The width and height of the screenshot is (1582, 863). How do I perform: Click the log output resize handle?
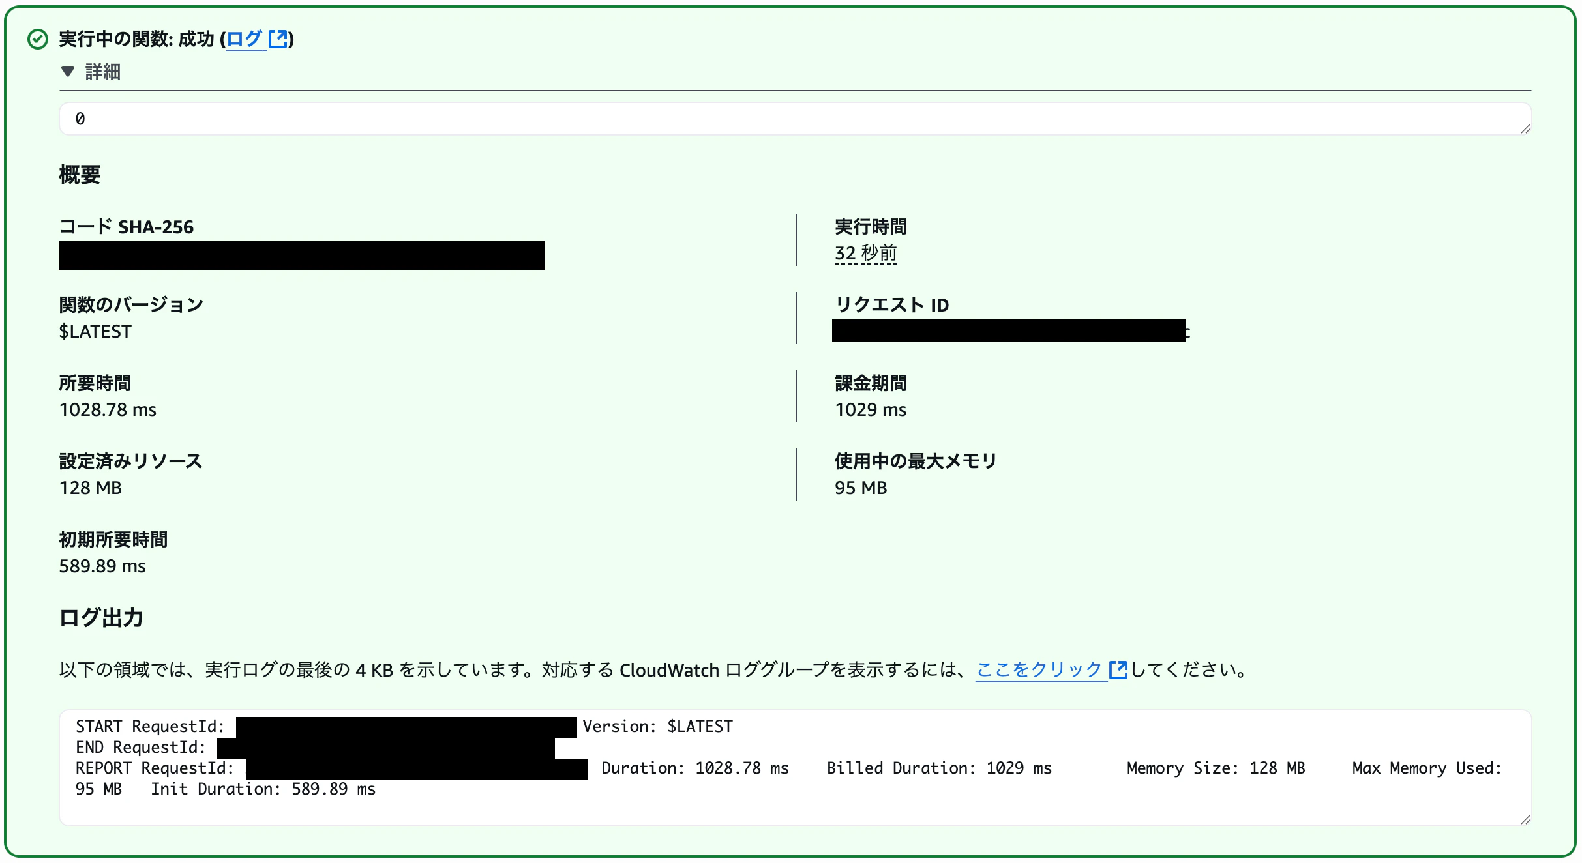(1525, 819)
